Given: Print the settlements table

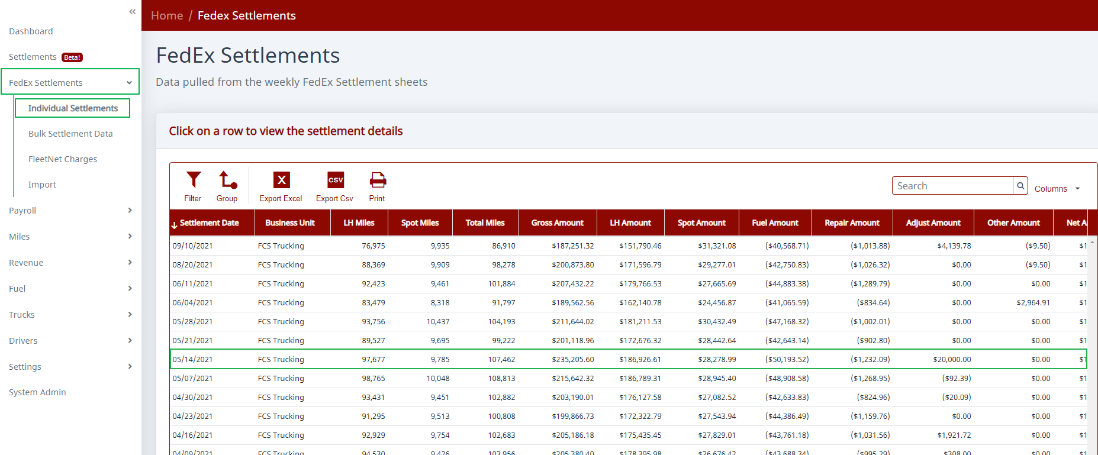Looking at the screenshot, I should [377, 186].
